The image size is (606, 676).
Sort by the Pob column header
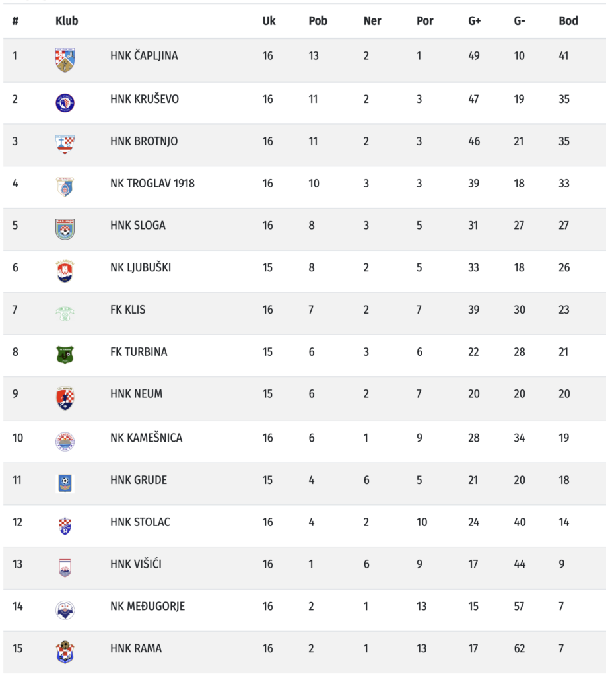[x=318, y=21]
